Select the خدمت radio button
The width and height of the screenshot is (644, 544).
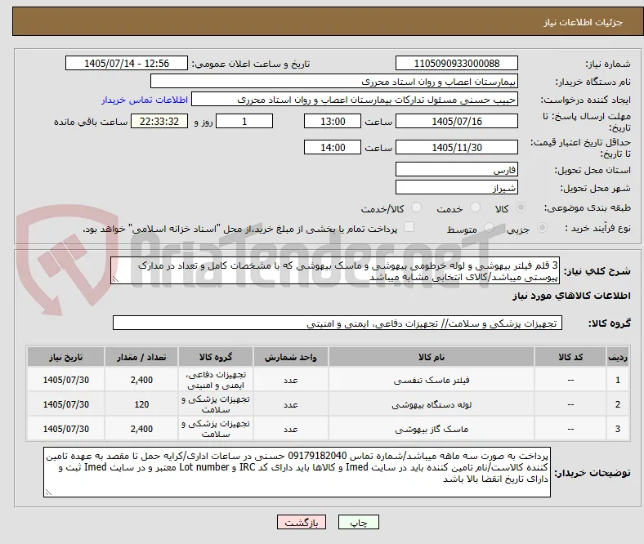pyautogui.click(x=475, y=207)
